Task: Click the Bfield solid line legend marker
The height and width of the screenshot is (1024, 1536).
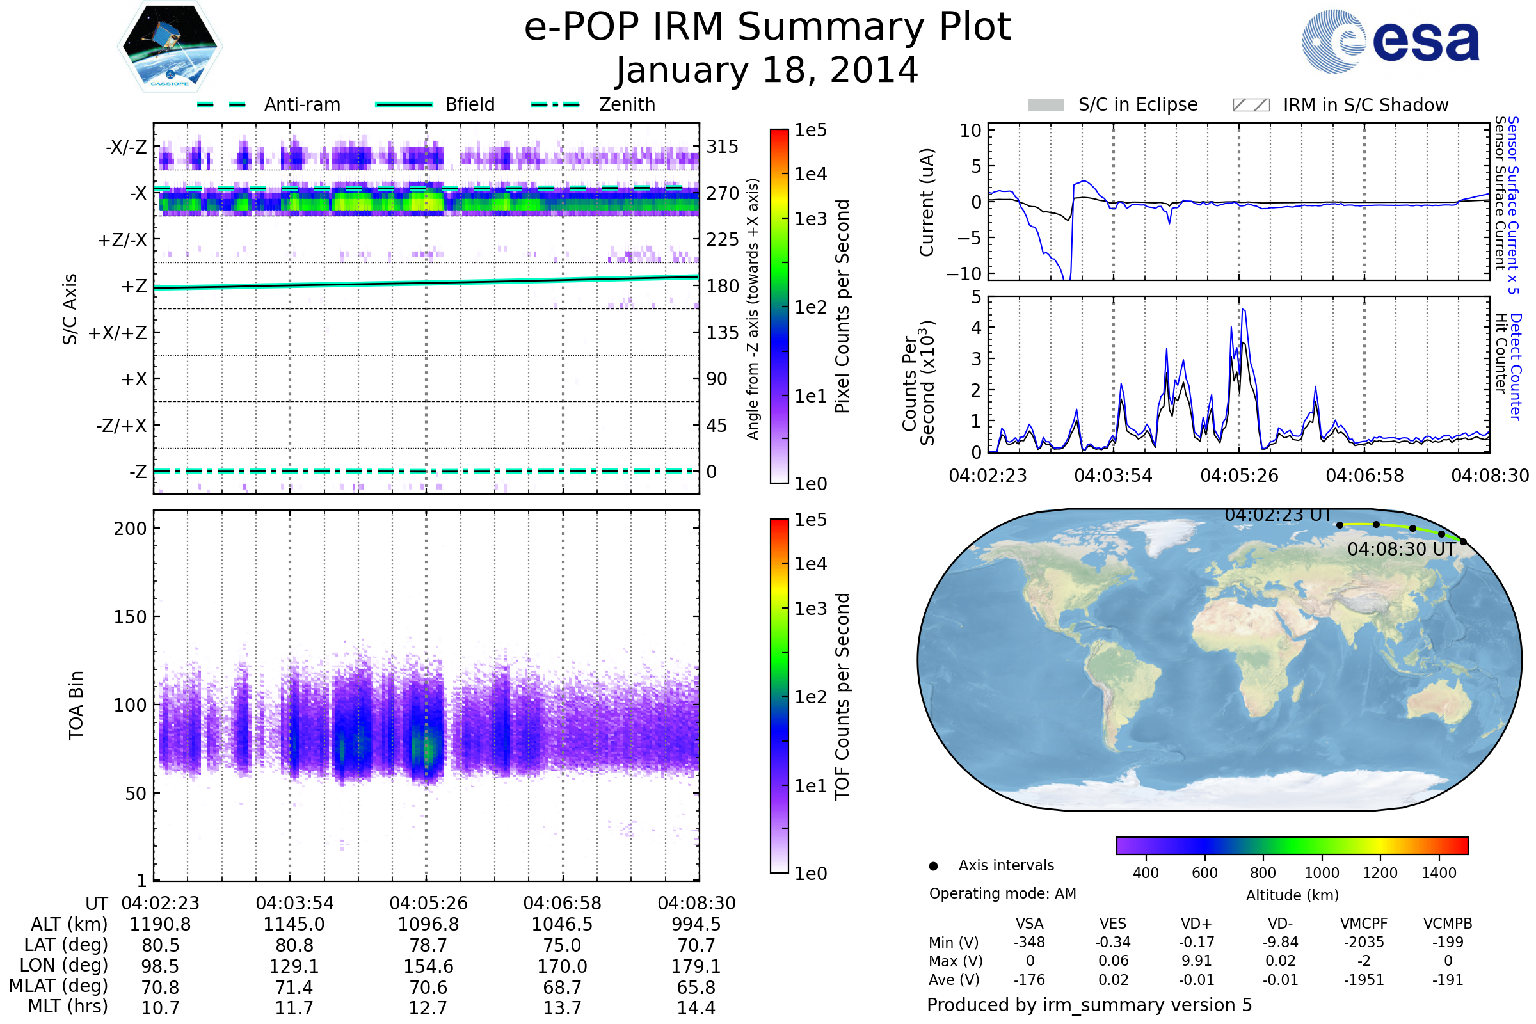Action: point(404,104)
